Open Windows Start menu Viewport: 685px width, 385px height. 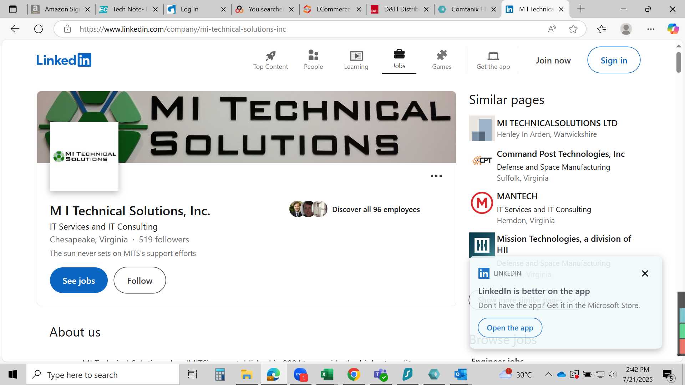click(13, 374)
